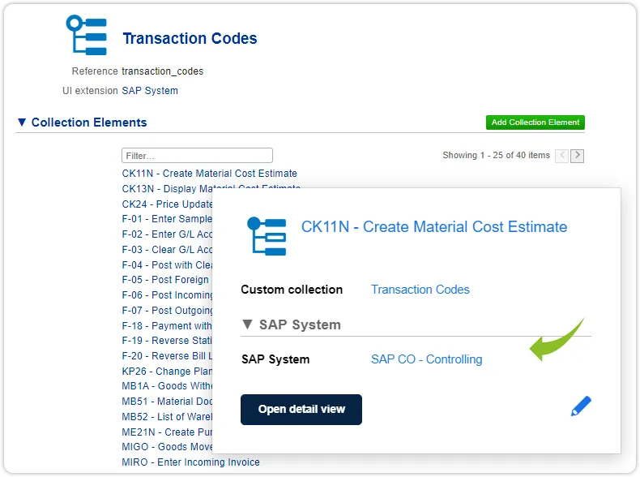This screenshot has height=477, width=640.
Task: Click Open detail view button
Action: click(301, 409)
